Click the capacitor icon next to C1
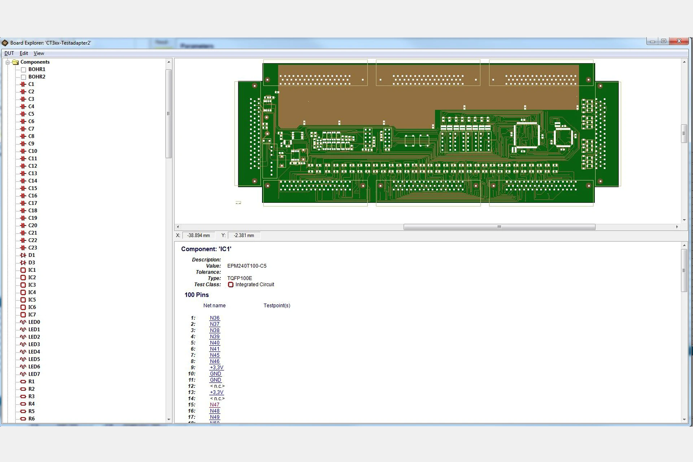693x462 pixels. tap(23, 84)
